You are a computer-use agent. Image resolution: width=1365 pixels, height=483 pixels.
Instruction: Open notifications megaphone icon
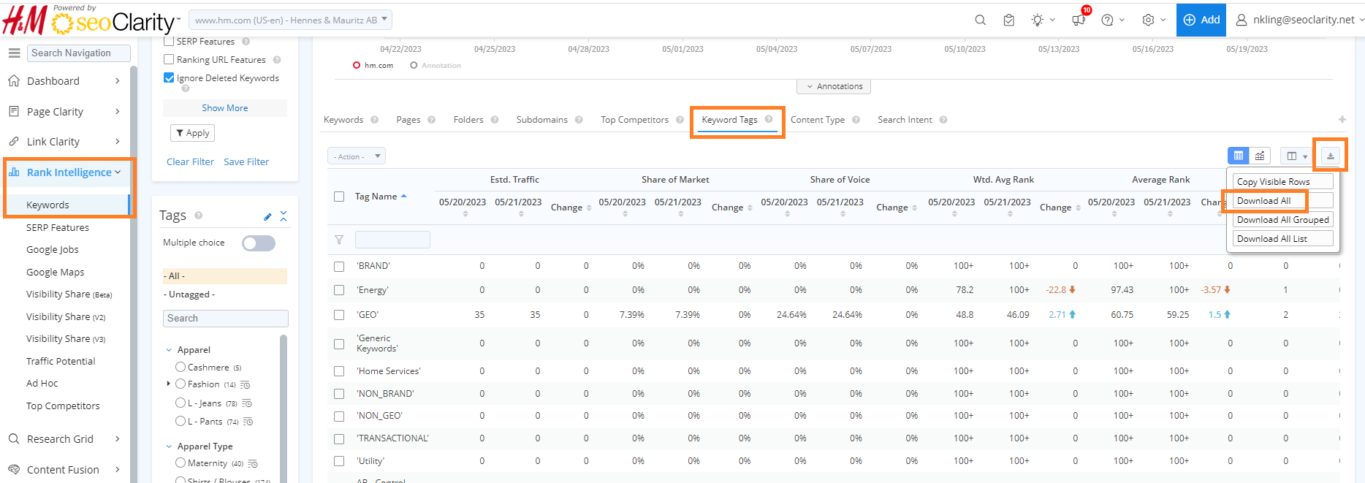point(1079,20)
